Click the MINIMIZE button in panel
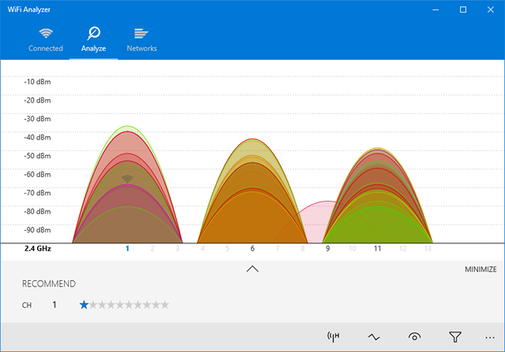The width and height of the screenshot is (505, 352). [480, 269]
